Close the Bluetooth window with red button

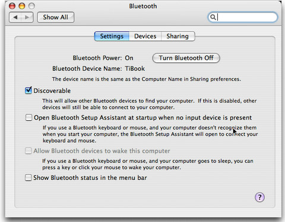point(12,6)
